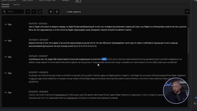Viewport: 197px width, 111px height.
Task: Go to previous search result arrow
Action: (x=28, y=12)
